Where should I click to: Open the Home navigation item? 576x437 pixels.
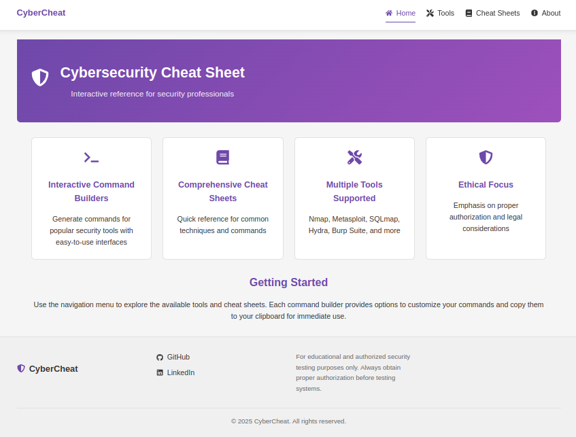[400, 13]
